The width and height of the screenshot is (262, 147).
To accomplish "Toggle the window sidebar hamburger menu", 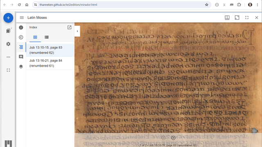I will point(22,18).
